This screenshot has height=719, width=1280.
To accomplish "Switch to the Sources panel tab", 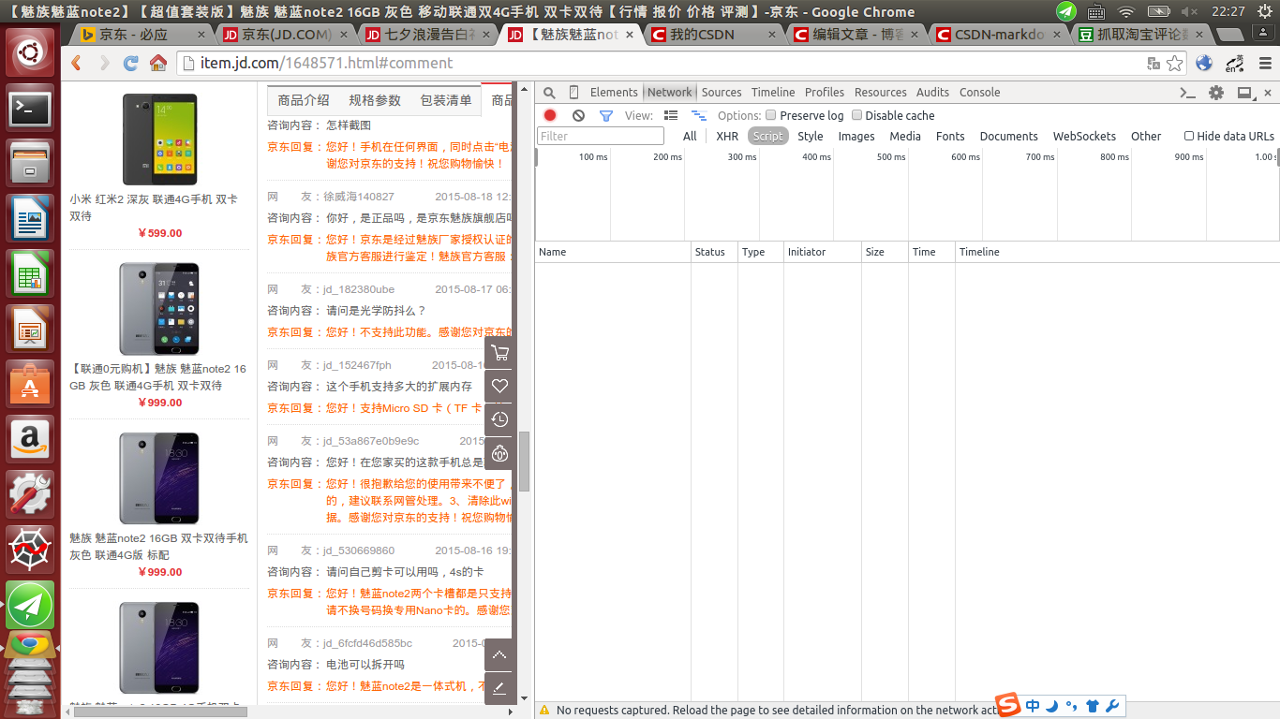I will [x=722, y=93].
